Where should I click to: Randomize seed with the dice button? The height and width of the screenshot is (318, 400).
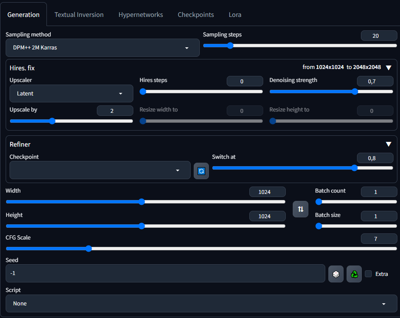click(336, 274)
